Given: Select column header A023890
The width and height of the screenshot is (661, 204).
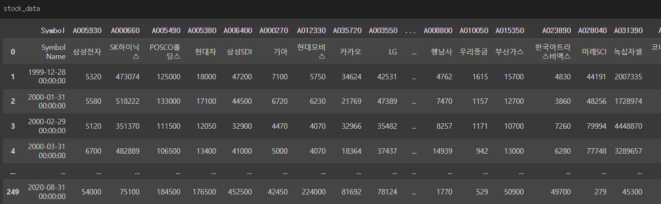Looking at the screenshot, I should [557, 30].
